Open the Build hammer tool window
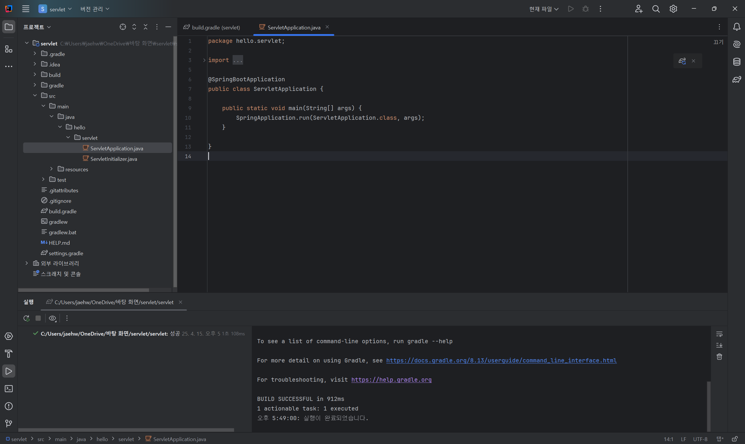 (x=9, y=354)
